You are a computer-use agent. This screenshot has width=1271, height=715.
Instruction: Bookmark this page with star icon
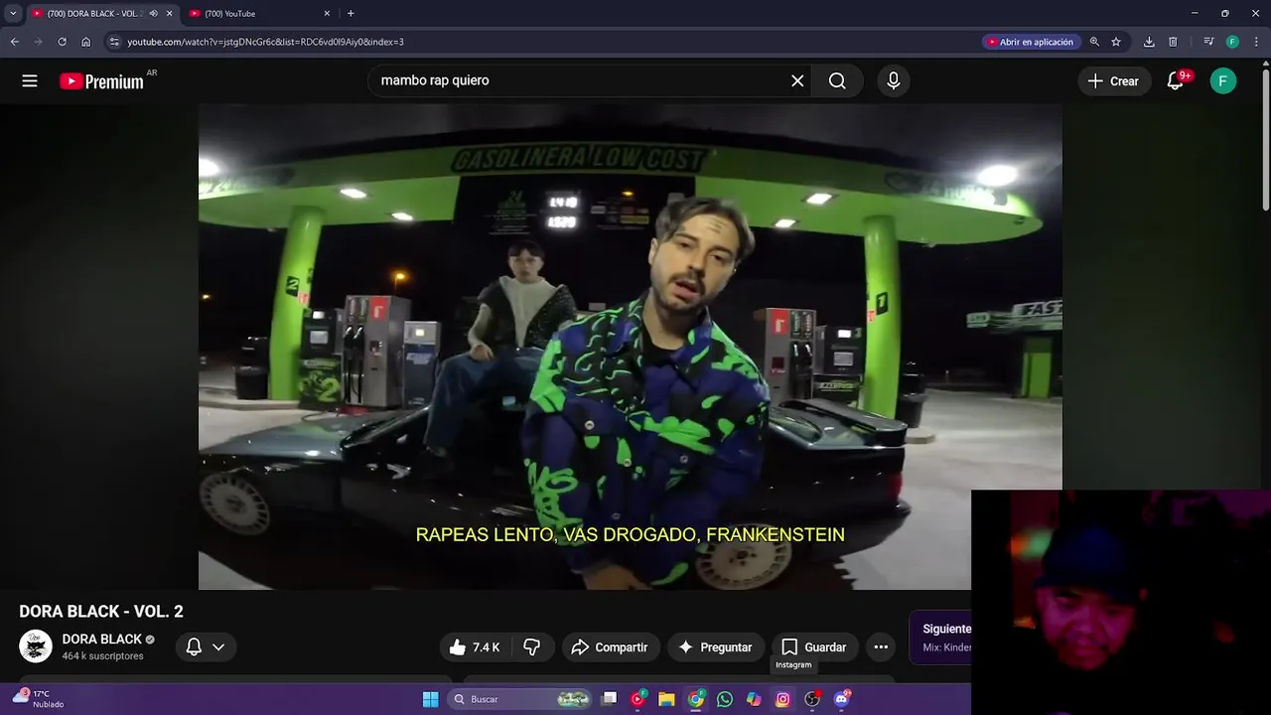[1116, 42]
